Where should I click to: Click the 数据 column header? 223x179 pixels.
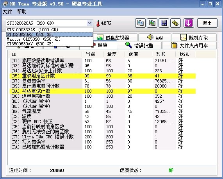pyautogui.click(x=164, y=54)
